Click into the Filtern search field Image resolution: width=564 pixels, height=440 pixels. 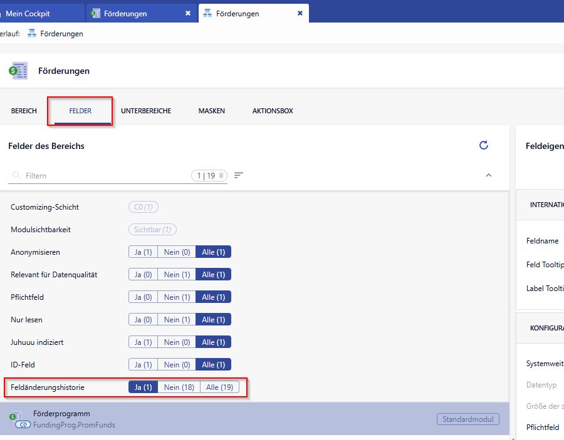(100, 176)
